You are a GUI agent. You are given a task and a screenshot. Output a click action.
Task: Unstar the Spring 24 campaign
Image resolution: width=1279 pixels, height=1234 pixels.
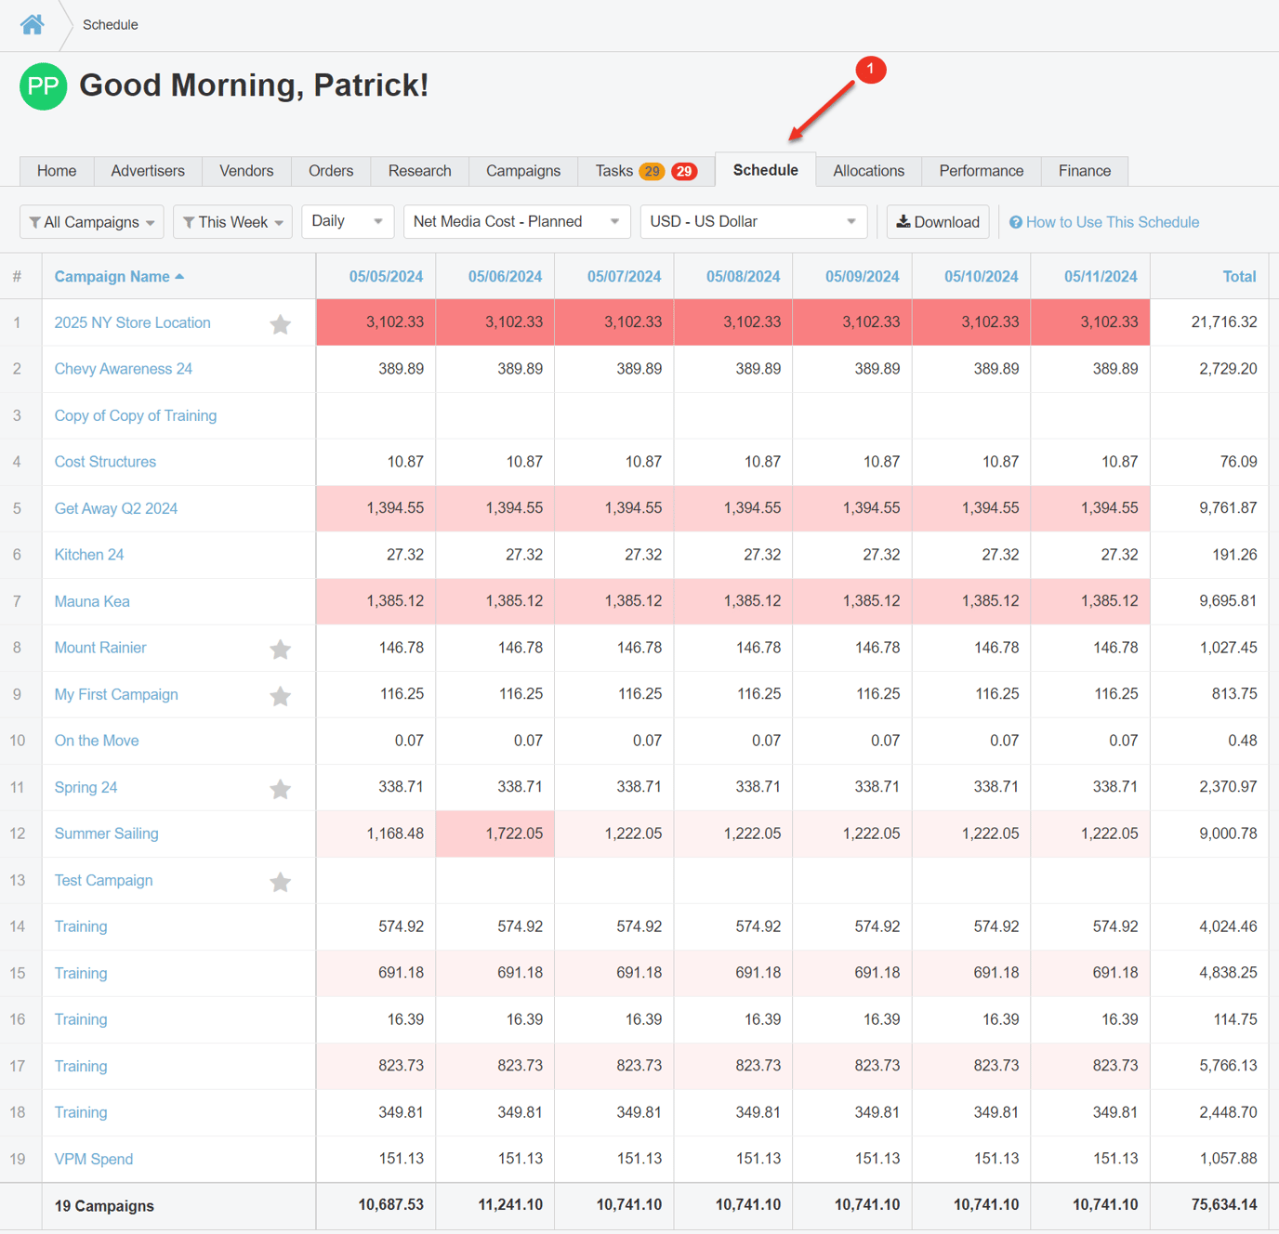pyautogui.click(x=280, y=788)
